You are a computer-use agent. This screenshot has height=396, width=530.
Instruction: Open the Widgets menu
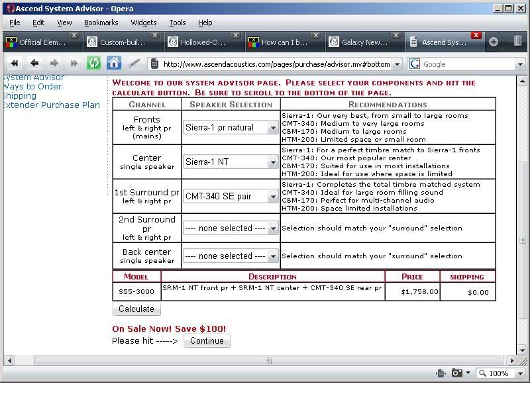tap(144, 23)
